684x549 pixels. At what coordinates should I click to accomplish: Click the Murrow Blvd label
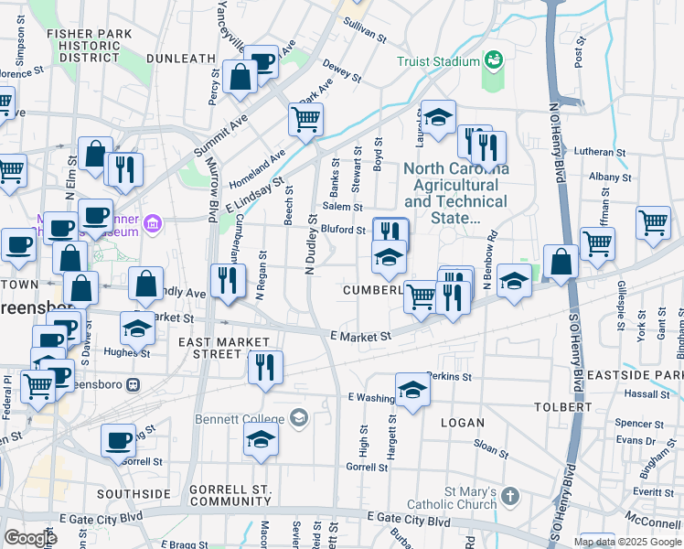212,189
